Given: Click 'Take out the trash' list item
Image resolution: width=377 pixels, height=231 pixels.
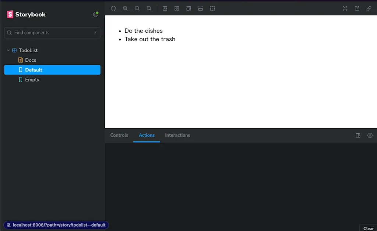Looking at the screenshot, I should 150,39.
